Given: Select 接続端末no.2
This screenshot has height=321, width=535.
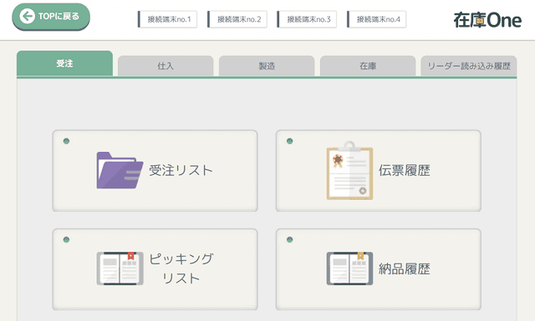Looking at the screenshot, I should [x=237, y=19].
